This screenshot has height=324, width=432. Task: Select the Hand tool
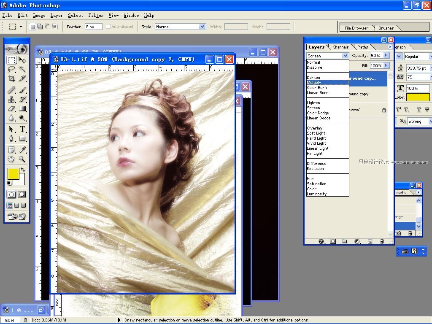pos(11,159)
